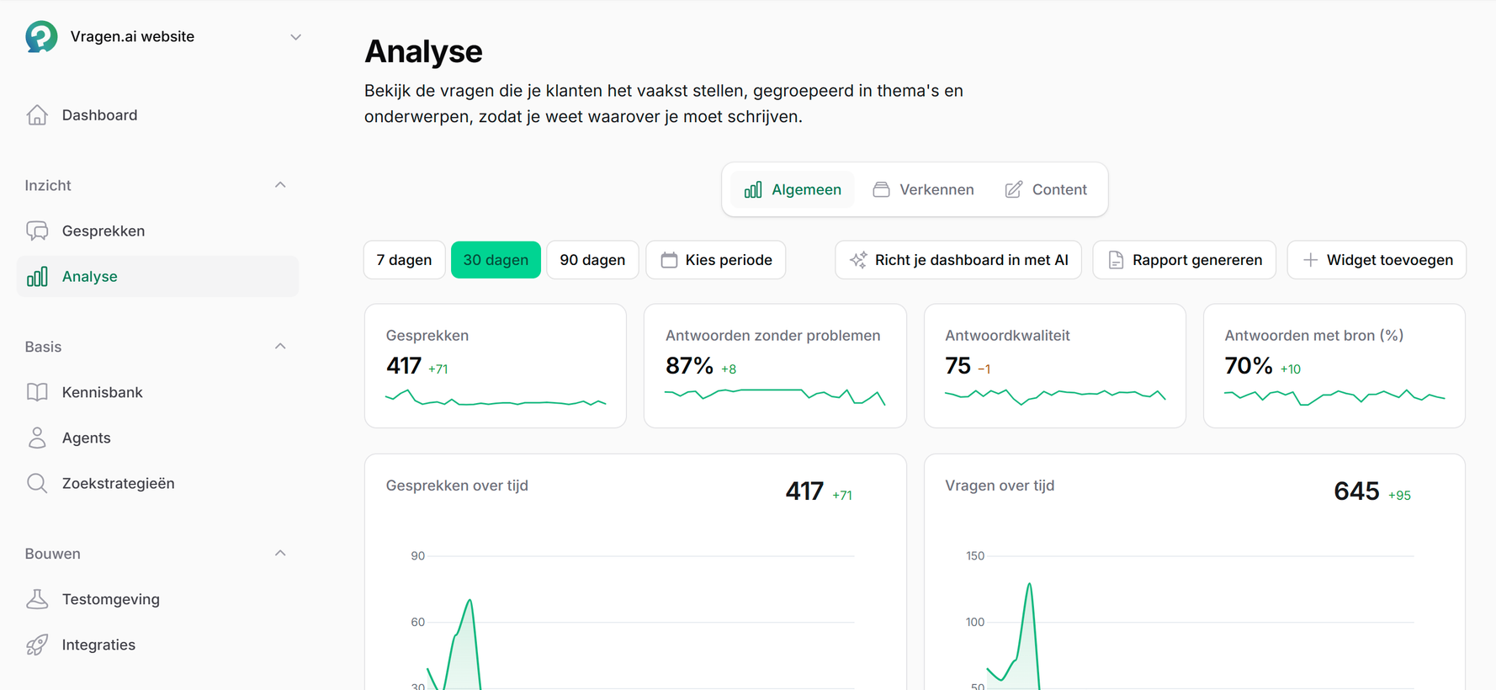
Task: Click the Dashboard home icon
Action: coord(37,114)
